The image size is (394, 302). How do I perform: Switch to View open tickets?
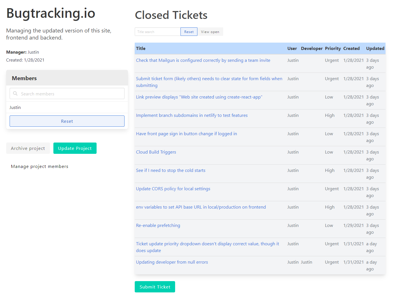click(210, 32)
